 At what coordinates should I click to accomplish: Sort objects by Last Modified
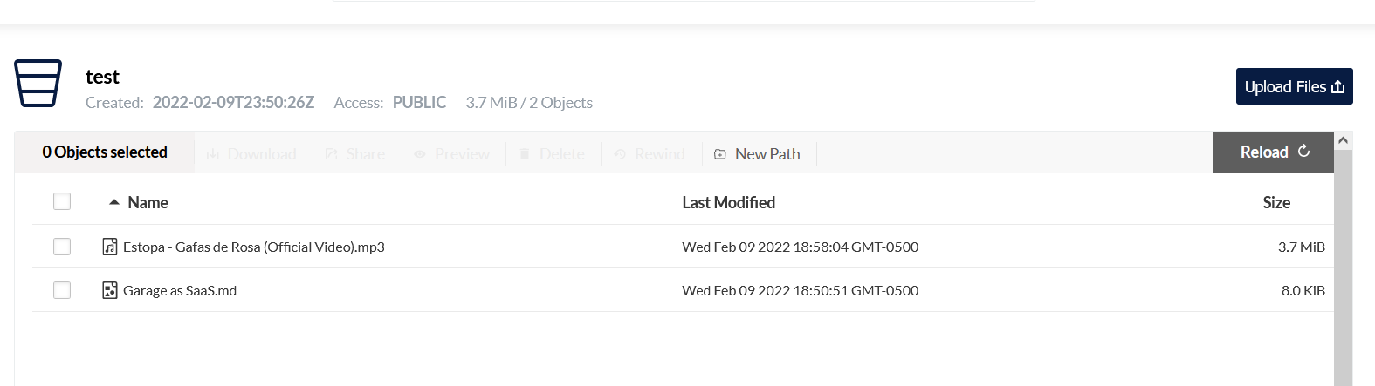pos(728,202)
